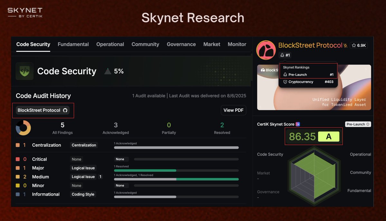Click the Medium Logical Issue tag
The image size is (386, 221).
pos(83,177)
